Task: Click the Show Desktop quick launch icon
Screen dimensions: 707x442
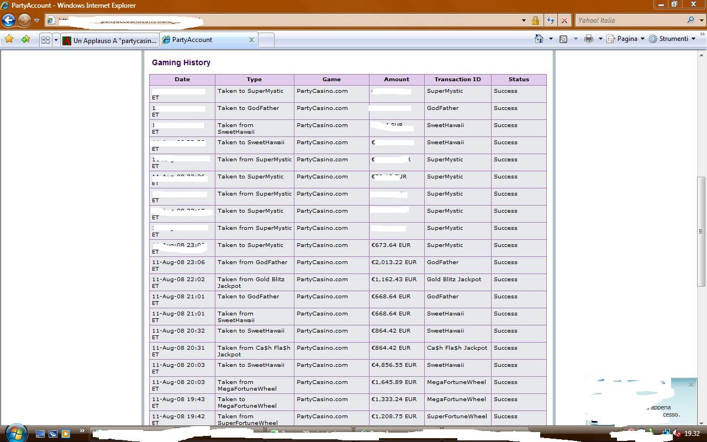Action: [x=40, y=434]
